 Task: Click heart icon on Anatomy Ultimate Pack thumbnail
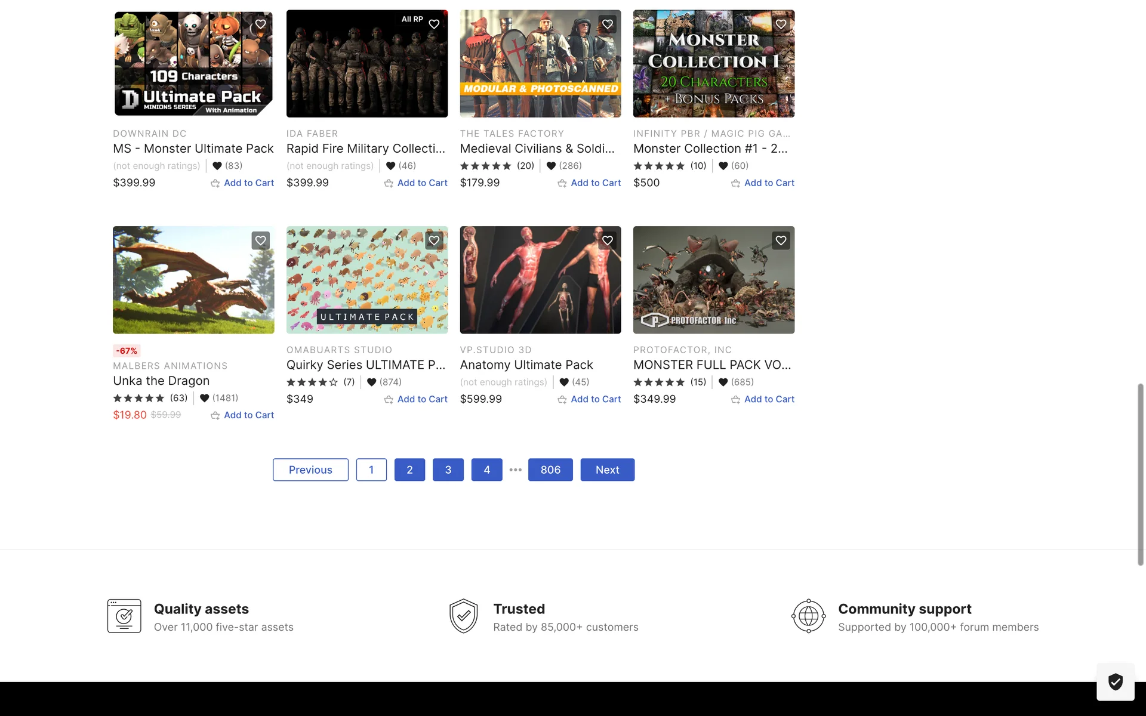[x=607, y=240]
